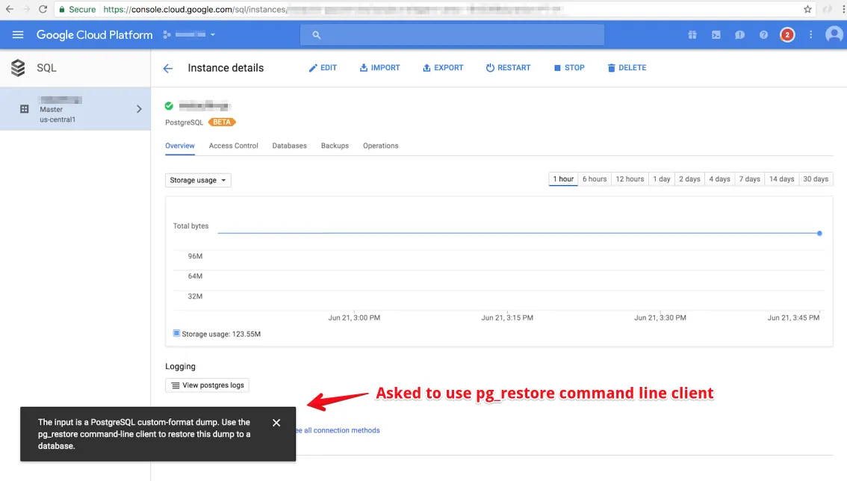The height and width of the screenshot is (481, 847).
Task: Select the 2 days time range
Action: pos(689,179)
